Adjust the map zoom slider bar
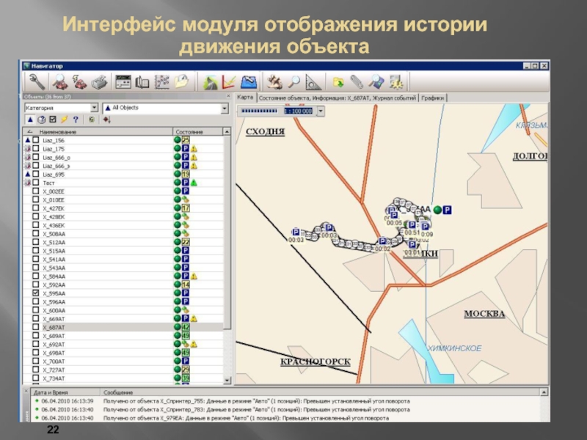The height and width of the screenshot is (440, 587). click(260, 111)
